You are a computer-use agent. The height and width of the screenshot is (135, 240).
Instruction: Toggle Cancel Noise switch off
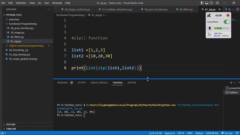point(226,22)
